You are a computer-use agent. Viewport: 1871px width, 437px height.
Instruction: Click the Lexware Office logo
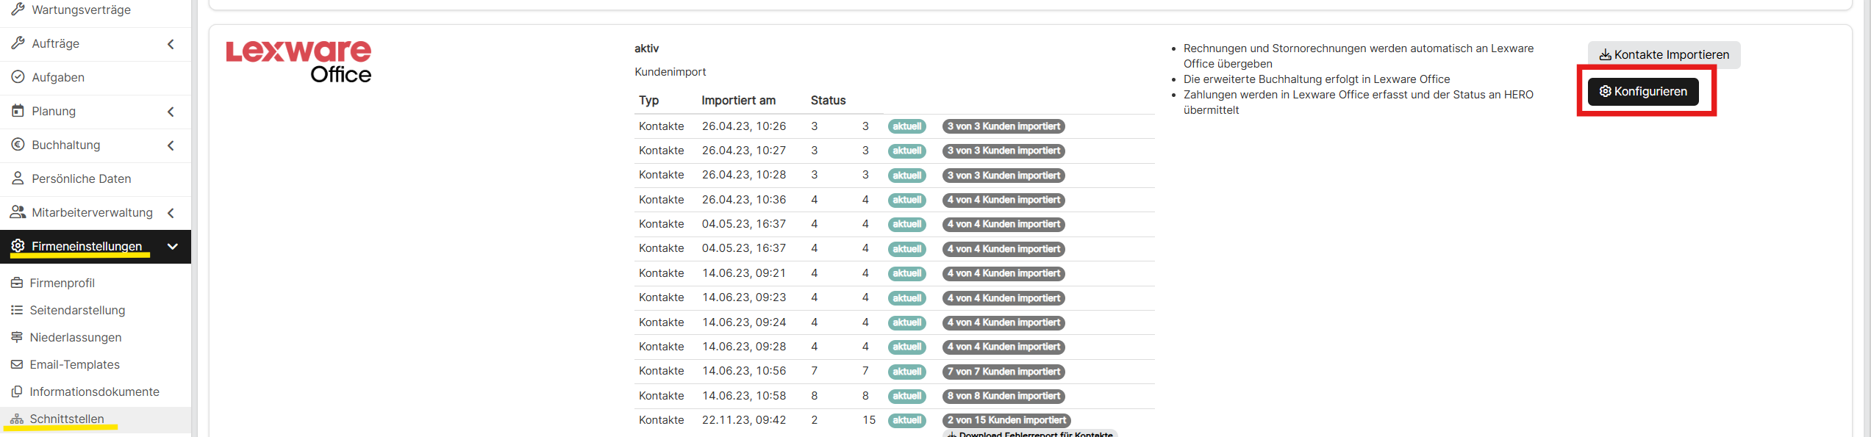pos(298,62)
